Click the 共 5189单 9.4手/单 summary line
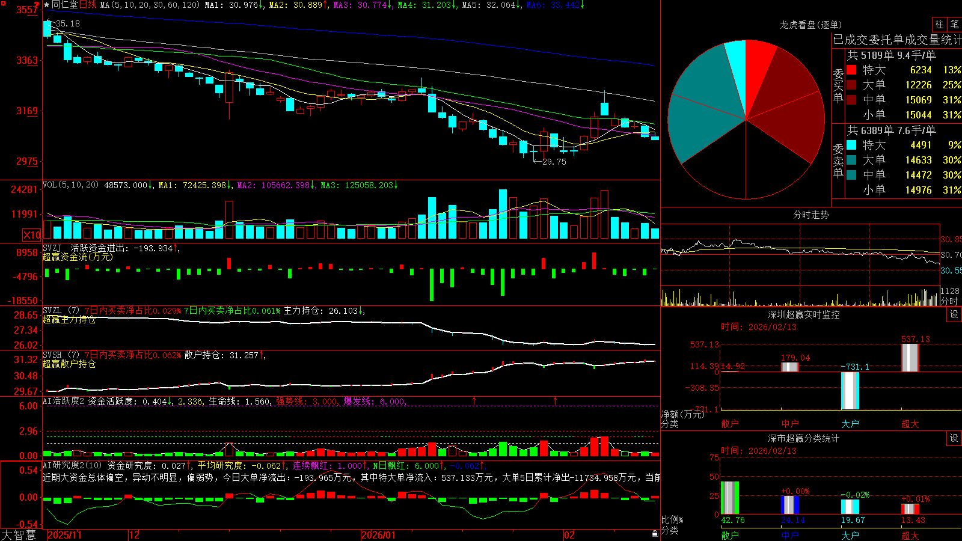The image size is (962, 541). [891, 55]
